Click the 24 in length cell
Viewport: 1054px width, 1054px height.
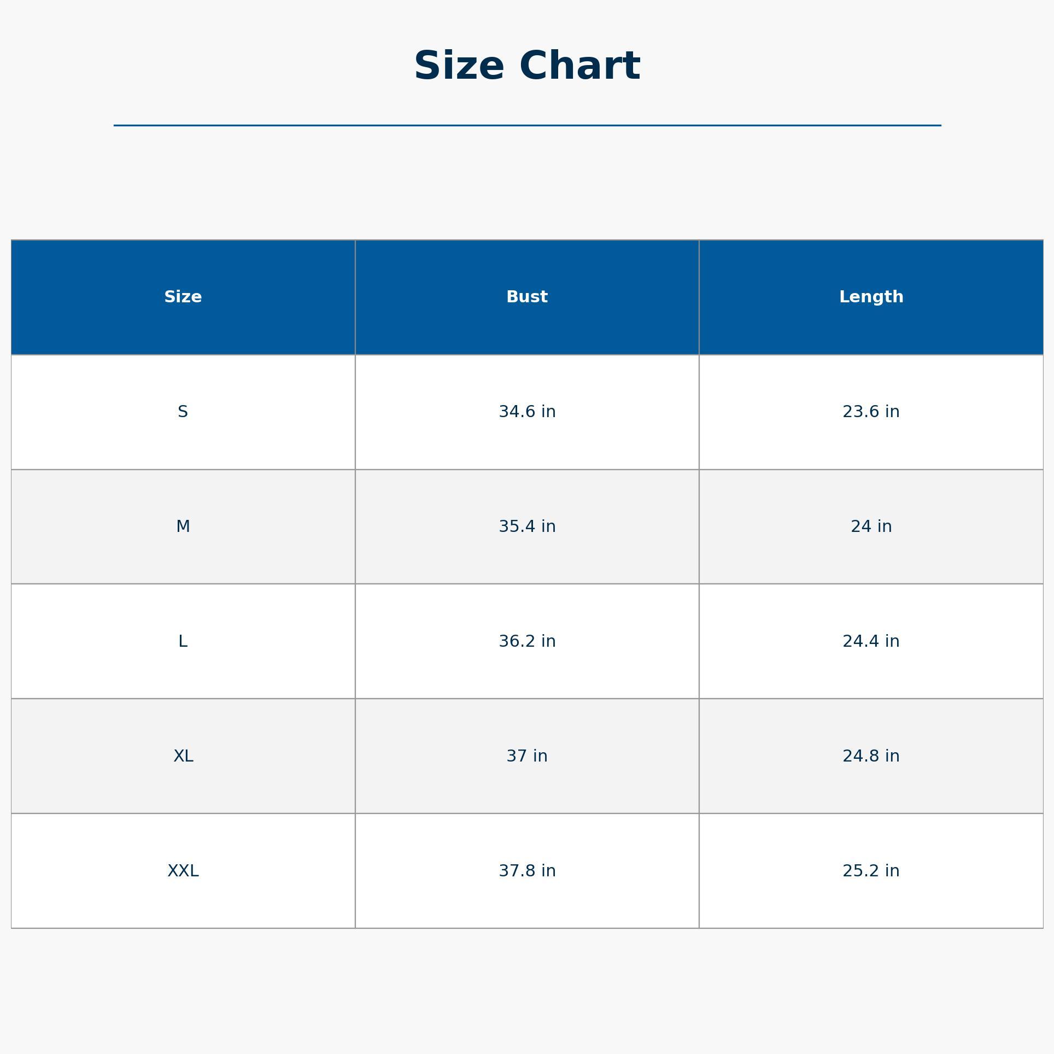point(871,526)
